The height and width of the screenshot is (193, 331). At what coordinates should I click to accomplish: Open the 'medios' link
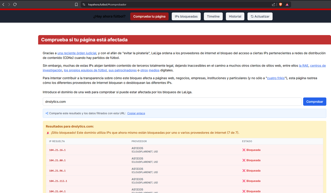tap(154, 70)
